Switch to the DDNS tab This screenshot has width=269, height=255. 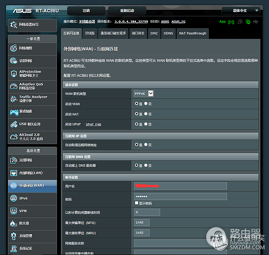point(168,33)
